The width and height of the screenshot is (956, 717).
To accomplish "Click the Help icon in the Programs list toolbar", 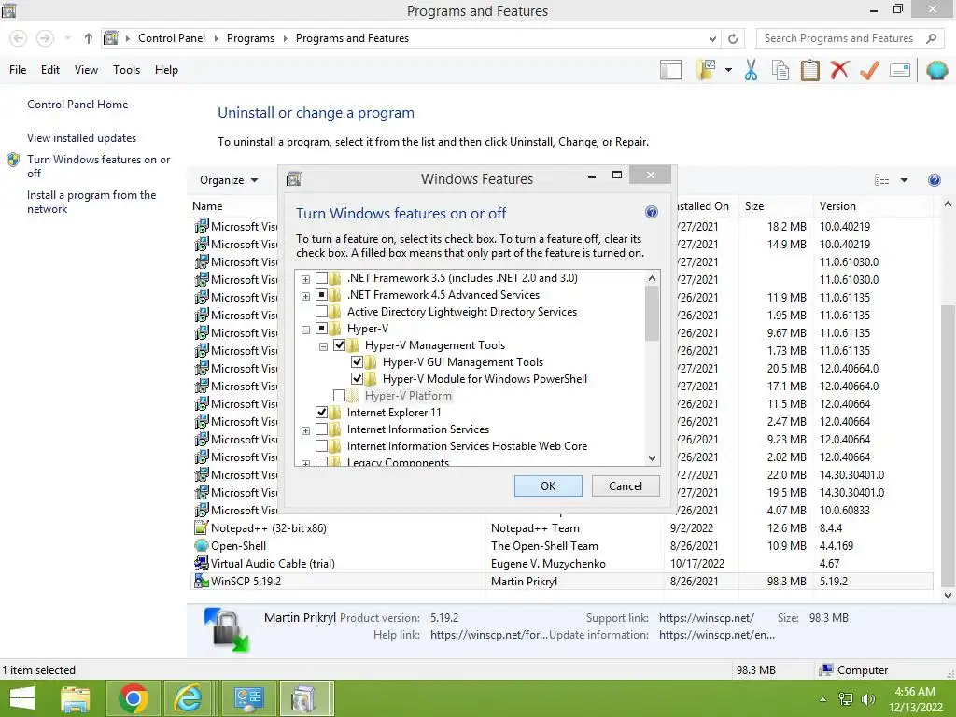I will [934, 180].
